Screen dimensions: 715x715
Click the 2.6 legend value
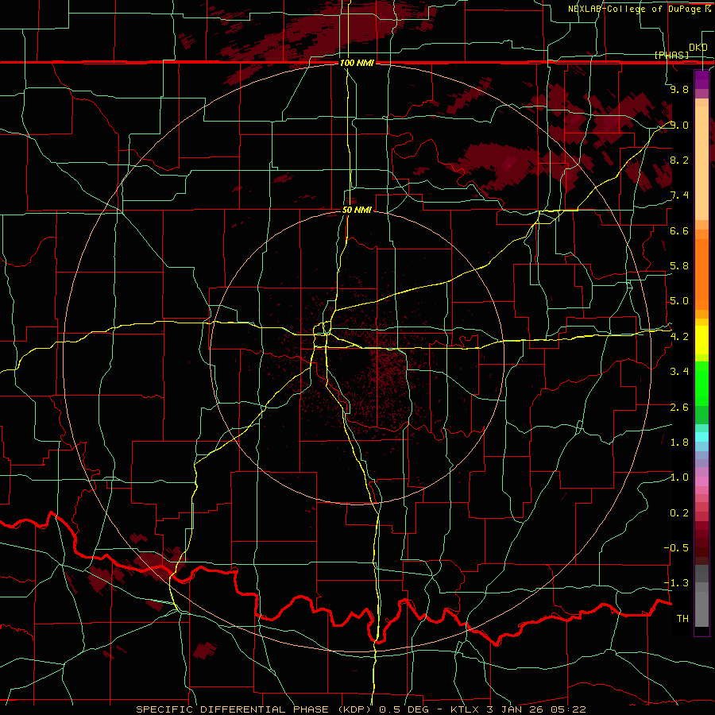click(x=679, y=408)
